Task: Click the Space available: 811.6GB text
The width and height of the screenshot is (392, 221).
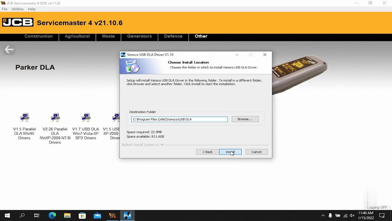Action: [145, 136]
